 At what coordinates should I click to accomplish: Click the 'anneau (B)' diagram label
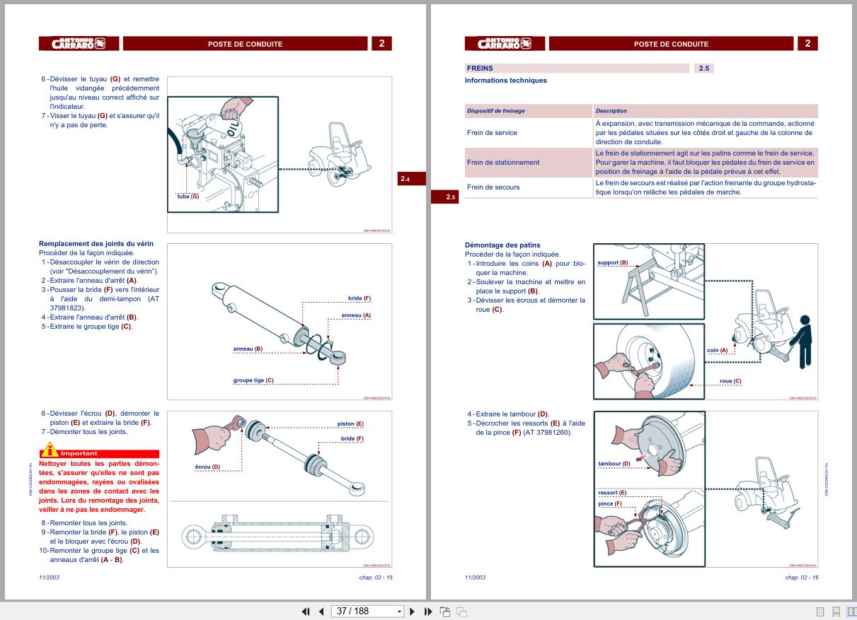pyautogui.click(x=248, y=349)
